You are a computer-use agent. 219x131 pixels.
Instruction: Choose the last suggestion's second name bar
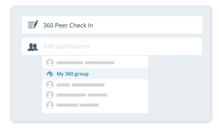[89, 105]
